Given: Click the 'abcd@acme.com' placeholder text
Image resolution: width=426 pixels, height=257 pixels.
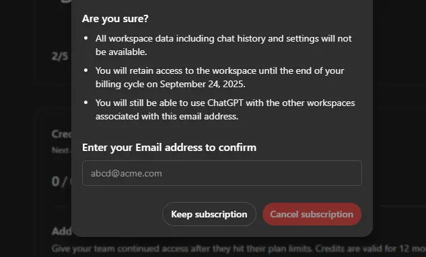Looking at the screenshot, I should click(x=127, y=173).
